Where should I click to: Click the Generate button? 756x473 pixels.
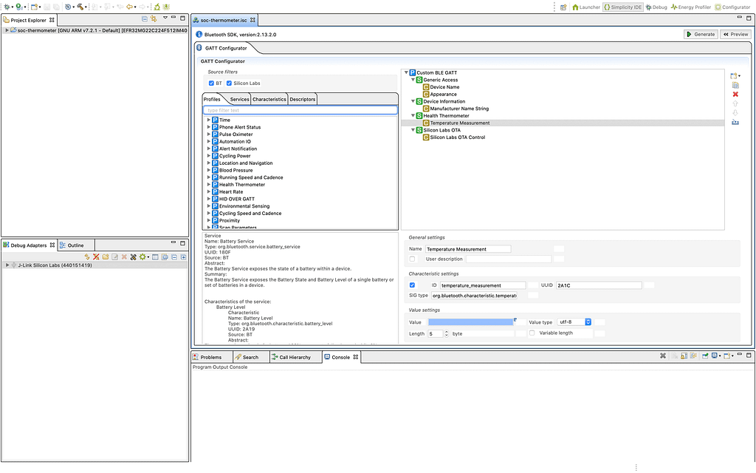click(x=701, y=34)
